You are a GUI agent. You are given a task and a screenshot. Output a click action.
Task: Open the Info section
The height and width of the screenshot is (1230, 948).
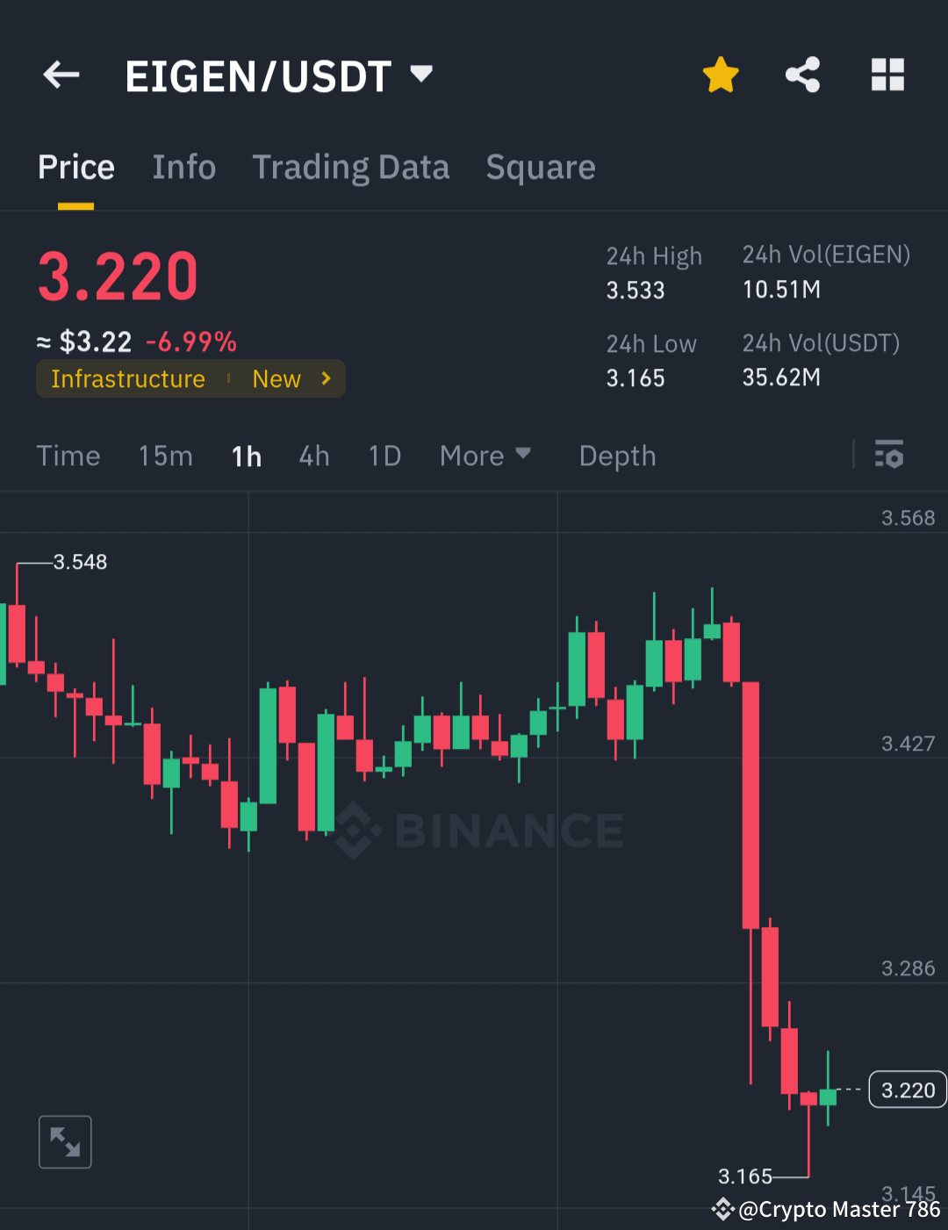coord(184,167)
